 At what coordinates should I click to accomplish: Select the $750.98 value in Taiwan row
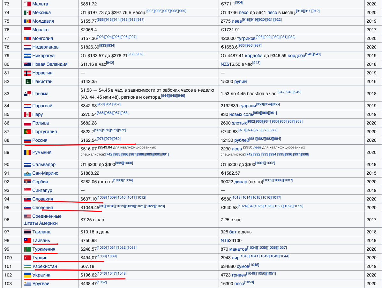pos(89,240)
